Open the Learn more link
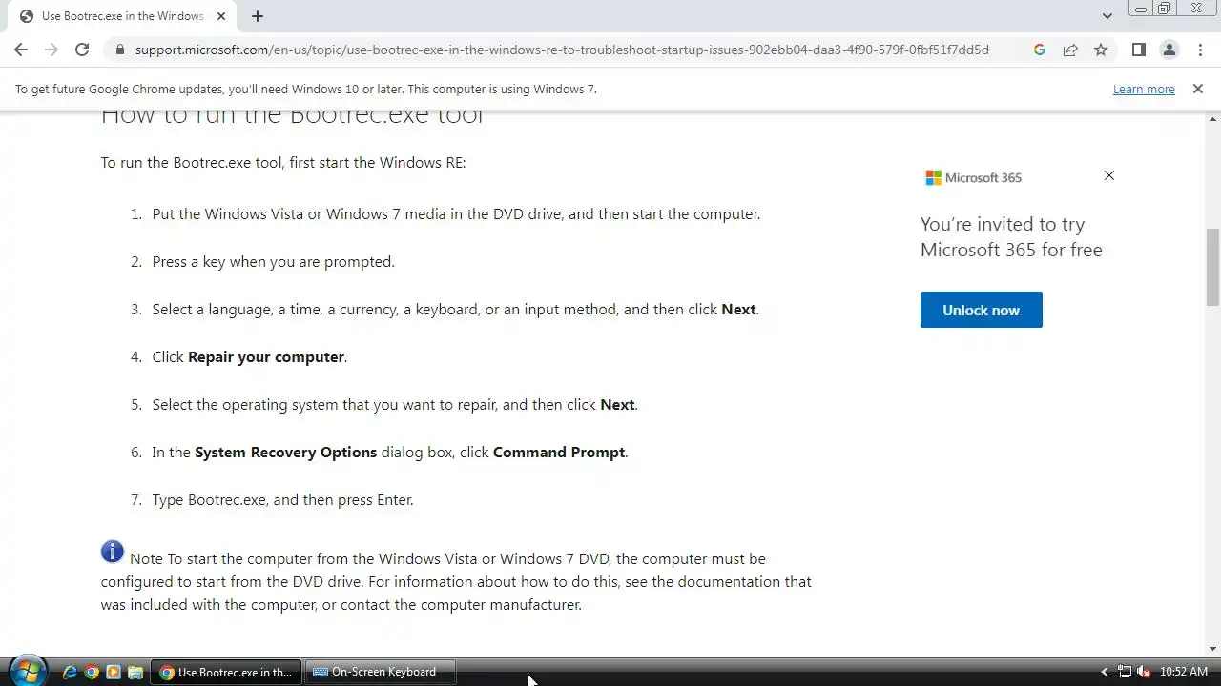Screen dimensions: 1221x686 [x=1144, y=89]
